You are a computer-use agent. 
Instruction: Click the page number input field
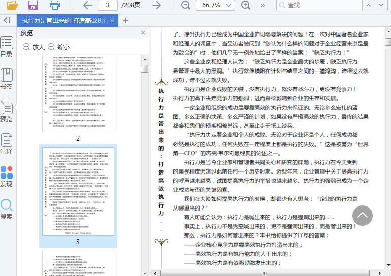point(108,5)
